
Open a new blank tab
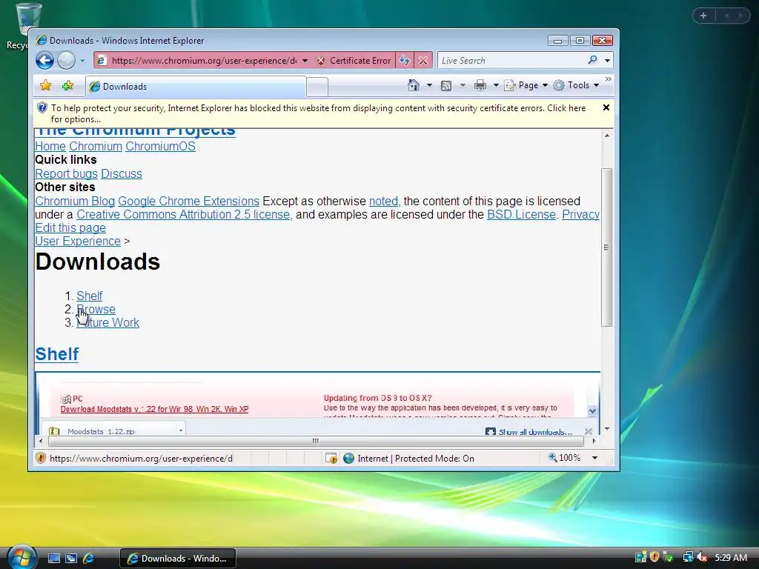coord(317,87)
